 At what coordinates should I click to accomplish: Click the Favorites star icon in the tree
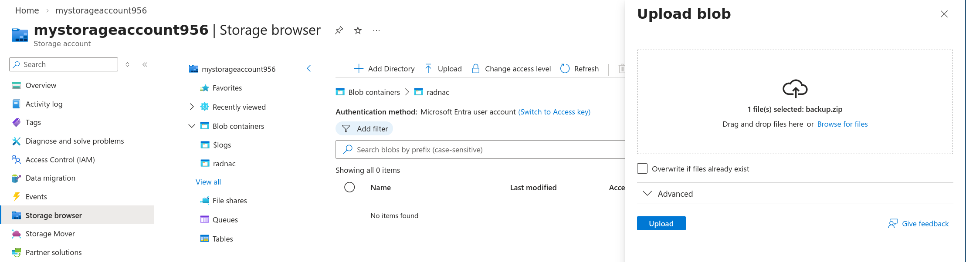(204, 88)
